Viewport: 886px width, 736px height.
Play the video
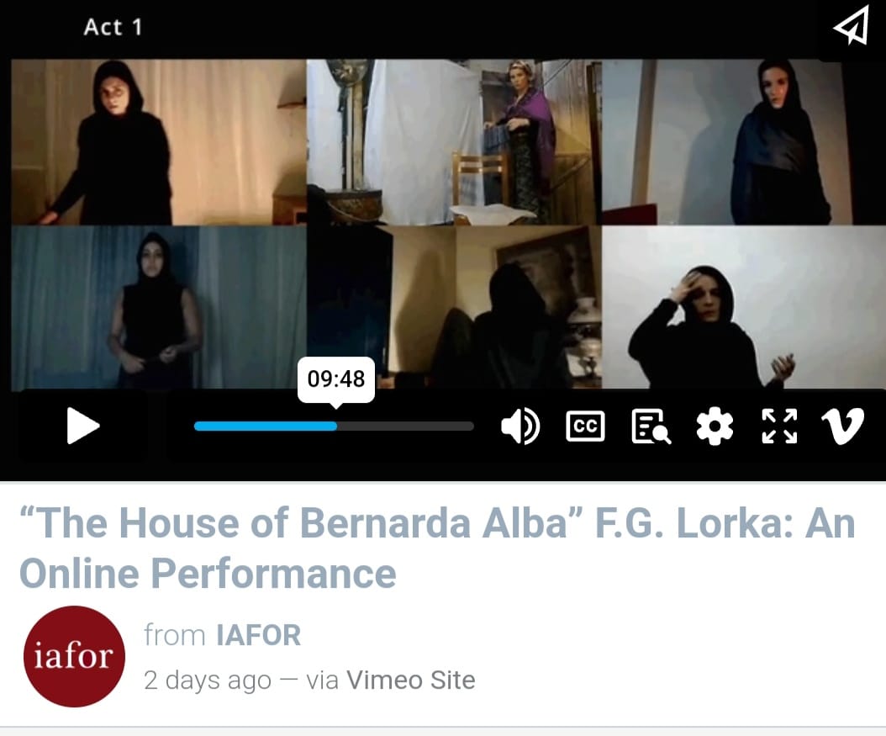[83, 426]
